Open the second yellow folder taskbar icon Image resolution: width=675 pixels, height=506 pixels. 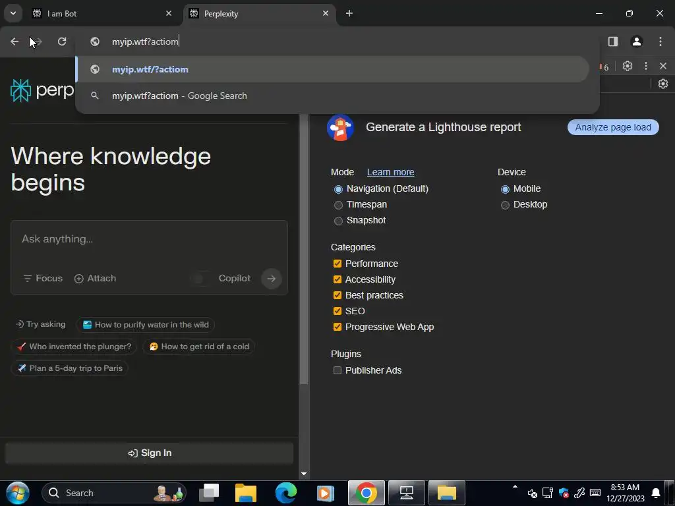447,493
